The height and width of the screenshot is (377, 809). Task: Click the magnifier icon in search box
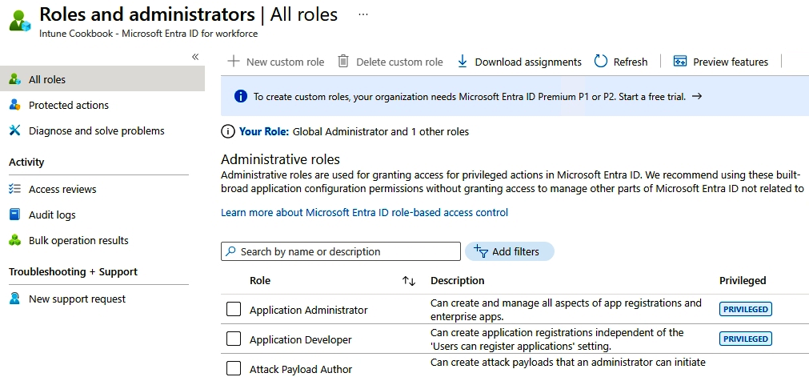(x=231, y=251)
